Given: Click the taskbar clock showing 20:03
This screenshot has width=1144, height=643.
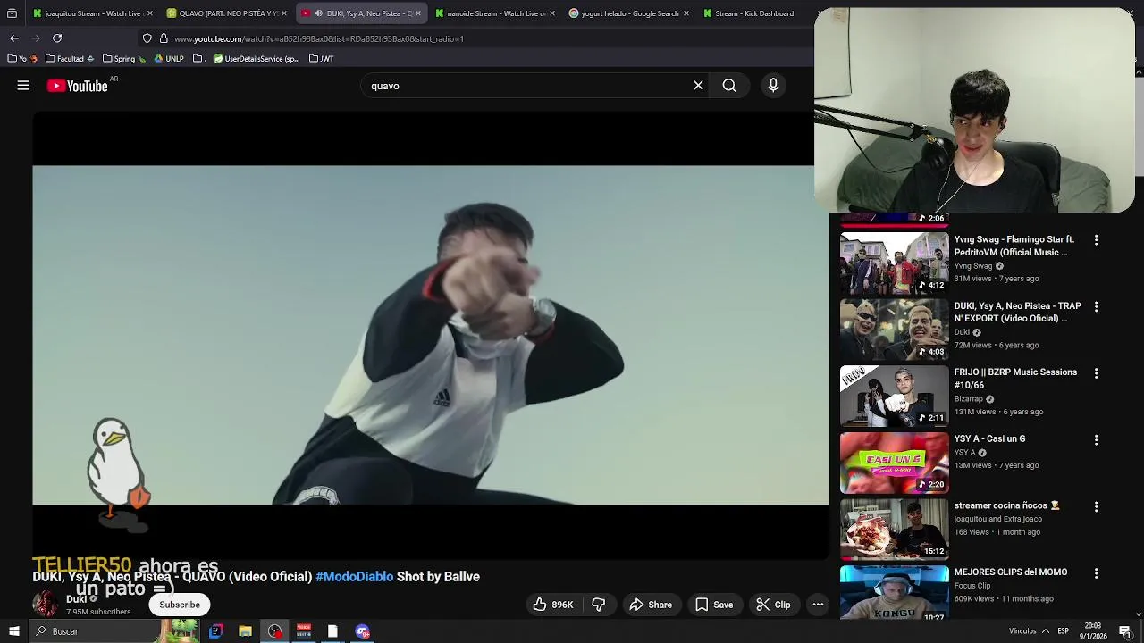Looking at the screenshot, I should (1093, 631).
